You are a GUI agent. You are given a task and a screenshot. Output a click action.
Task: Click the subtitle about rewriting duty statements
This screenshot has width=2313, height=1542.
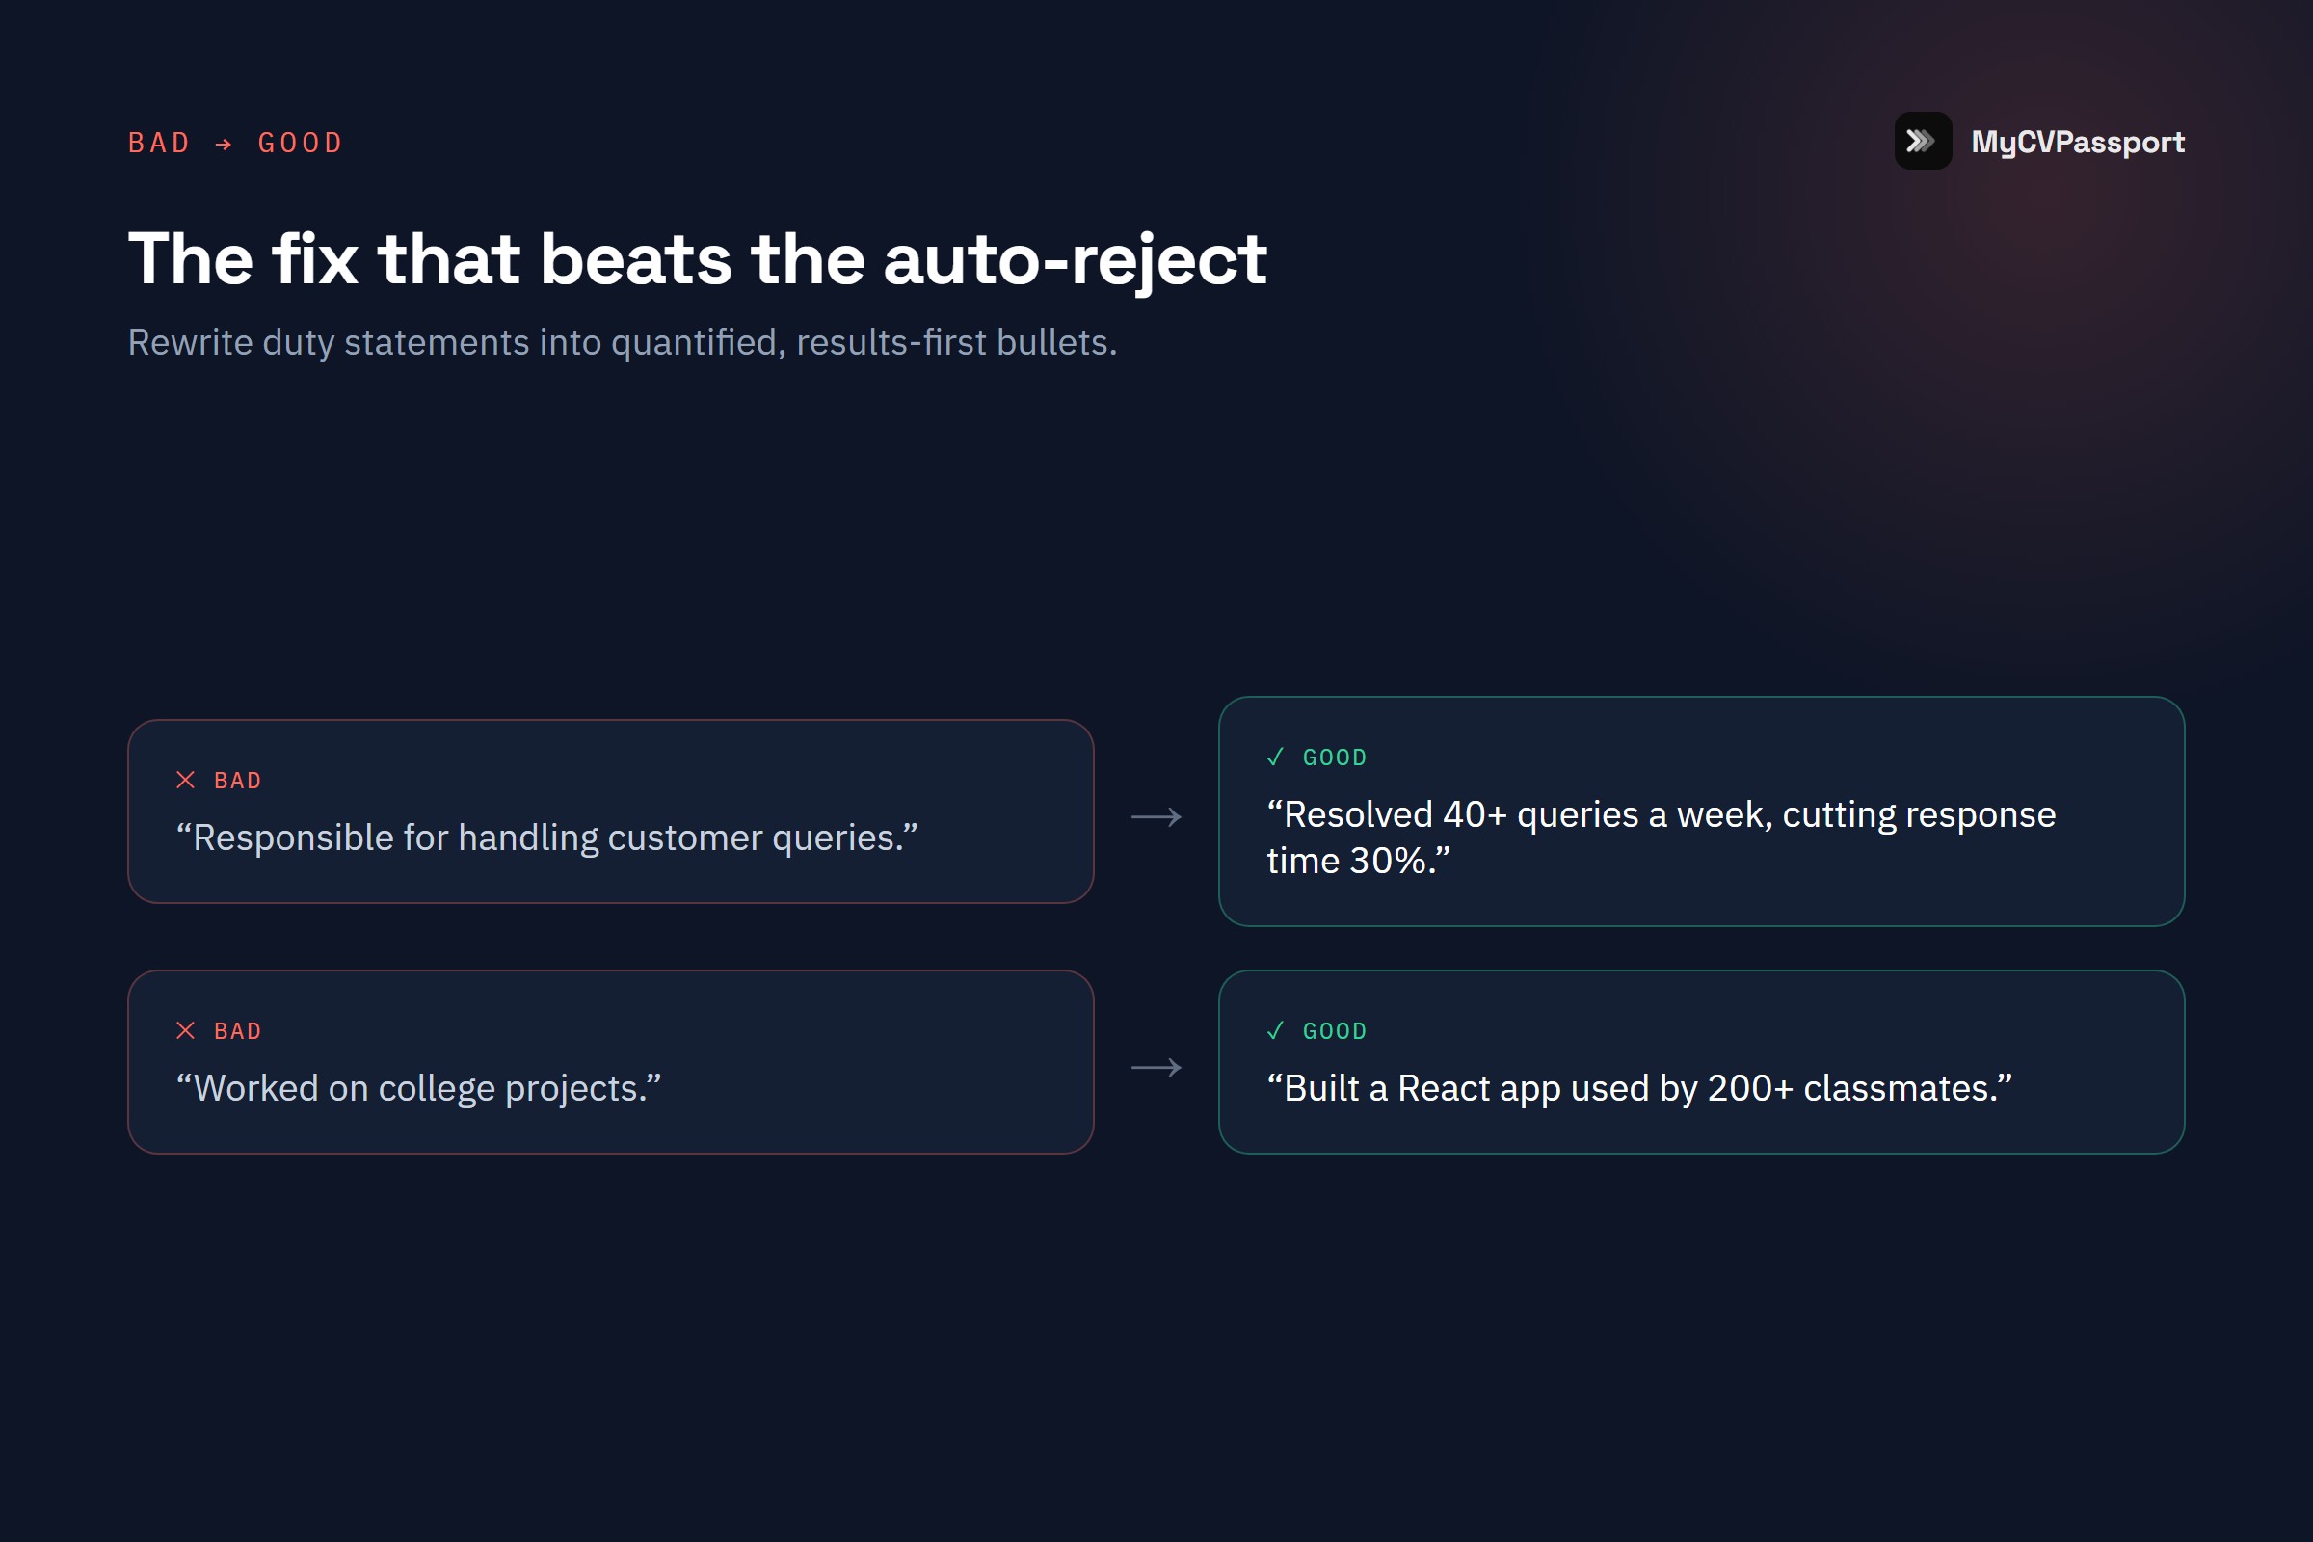coord(623,342)
